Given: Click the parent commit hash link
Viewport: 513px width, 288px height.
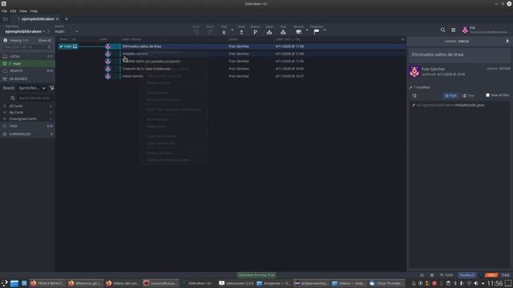Looking at the screenshot, I should [x=504, y=69].
